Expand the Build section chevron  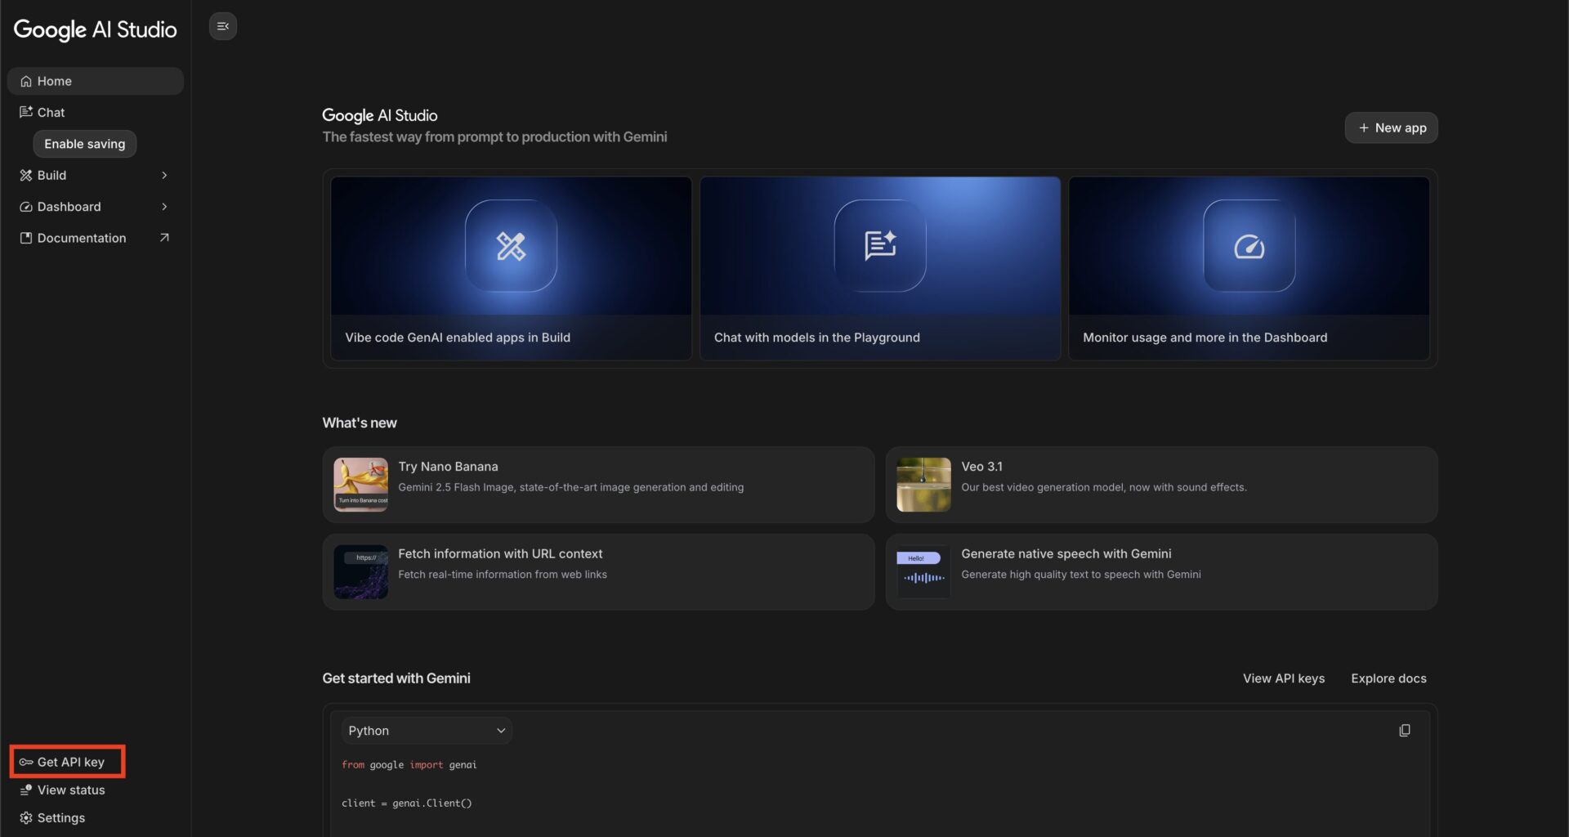pos(164,175)
